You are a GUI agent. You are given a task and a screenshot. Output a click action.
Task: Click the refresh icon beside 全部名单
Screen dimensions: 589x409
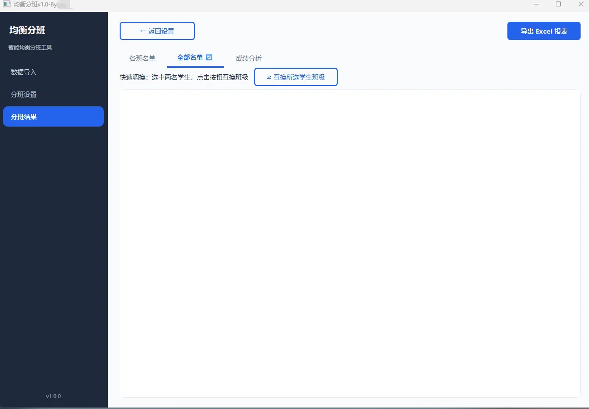pyautogui.click(x=209, y=57)
